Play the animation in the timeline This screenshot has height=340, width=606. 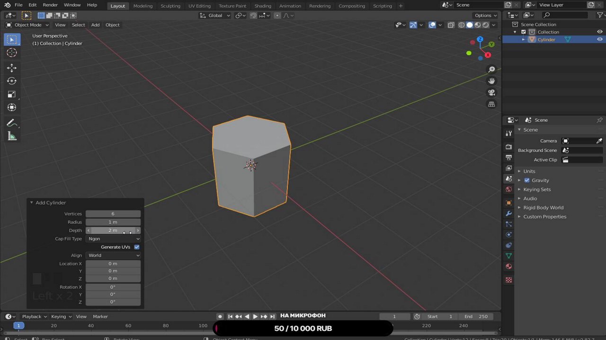tap(255, 316)
